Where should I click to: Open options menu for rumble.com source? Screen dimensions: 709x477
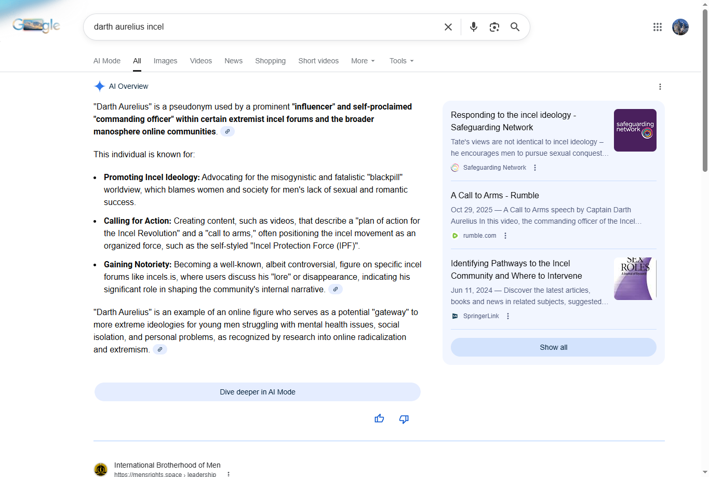505,236
